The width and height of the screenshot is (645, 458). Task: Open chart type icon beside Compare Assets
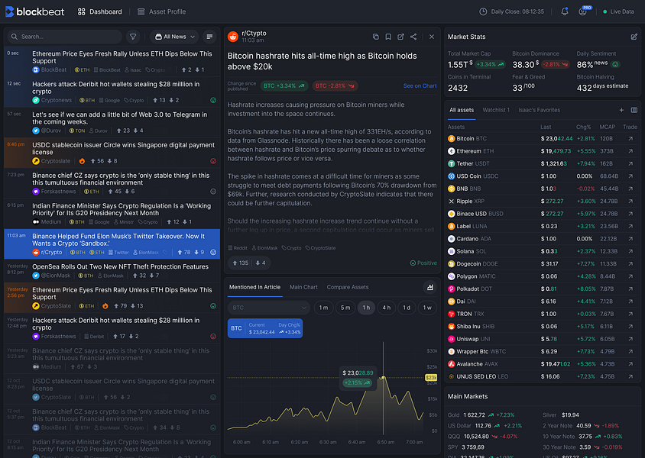pos(429,287)
